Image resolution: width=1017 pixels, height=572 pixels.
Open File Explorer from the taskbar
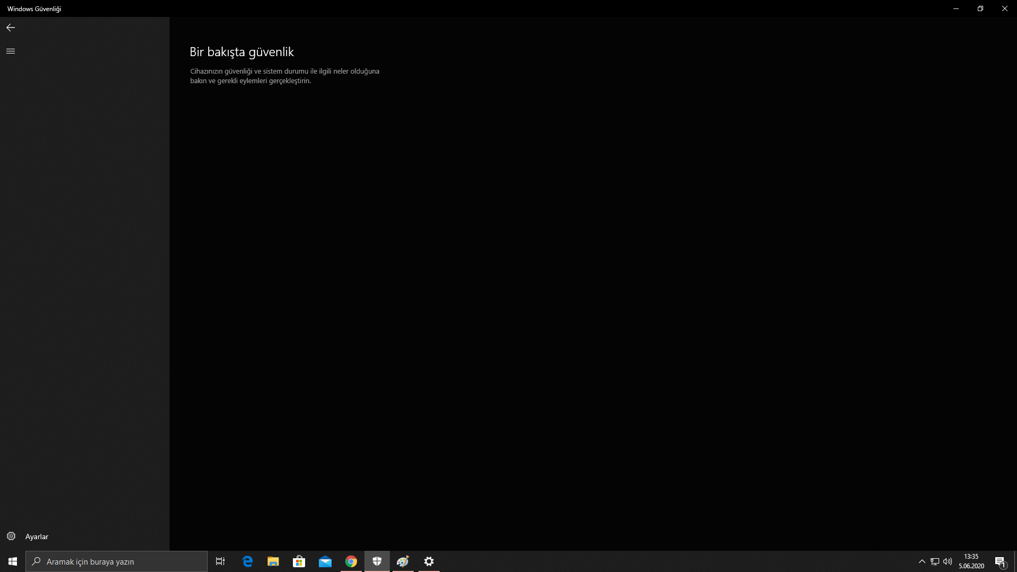273,561
